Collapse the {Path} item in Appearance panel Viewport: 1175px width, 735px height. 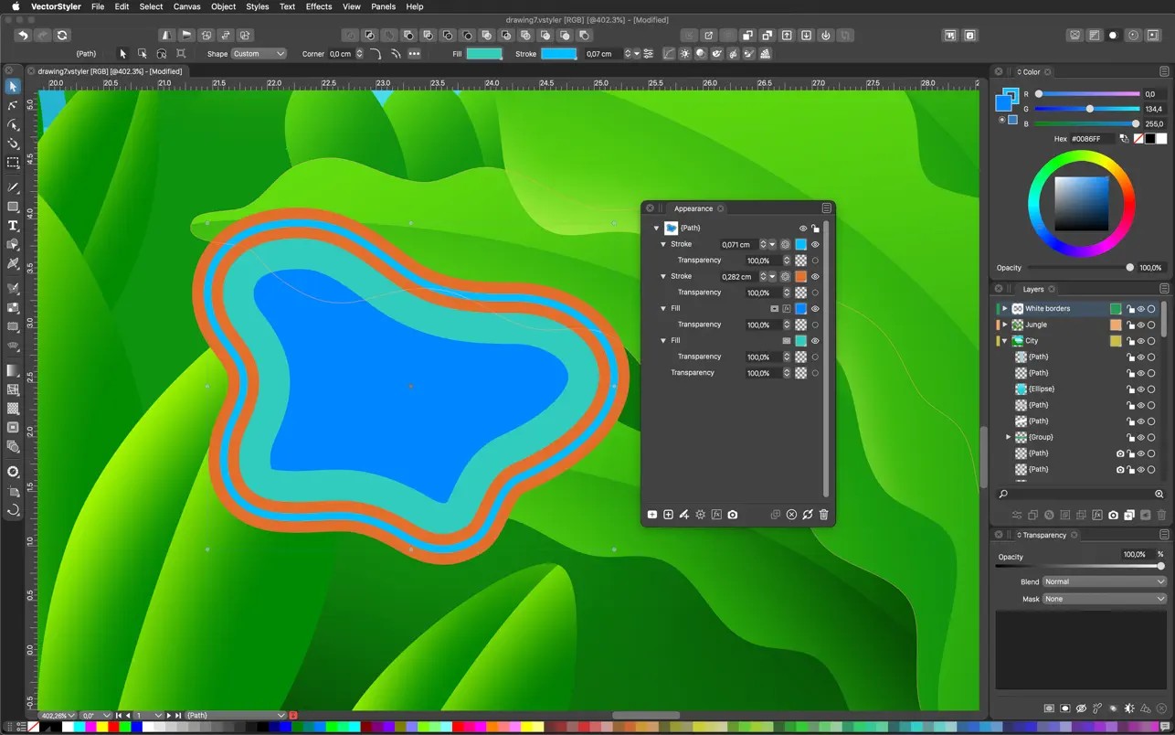coord(656,229)
